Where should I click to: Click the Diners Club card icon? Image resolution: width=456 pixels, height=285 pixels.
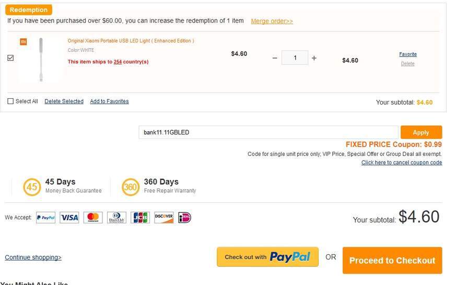tap(116, 218)
